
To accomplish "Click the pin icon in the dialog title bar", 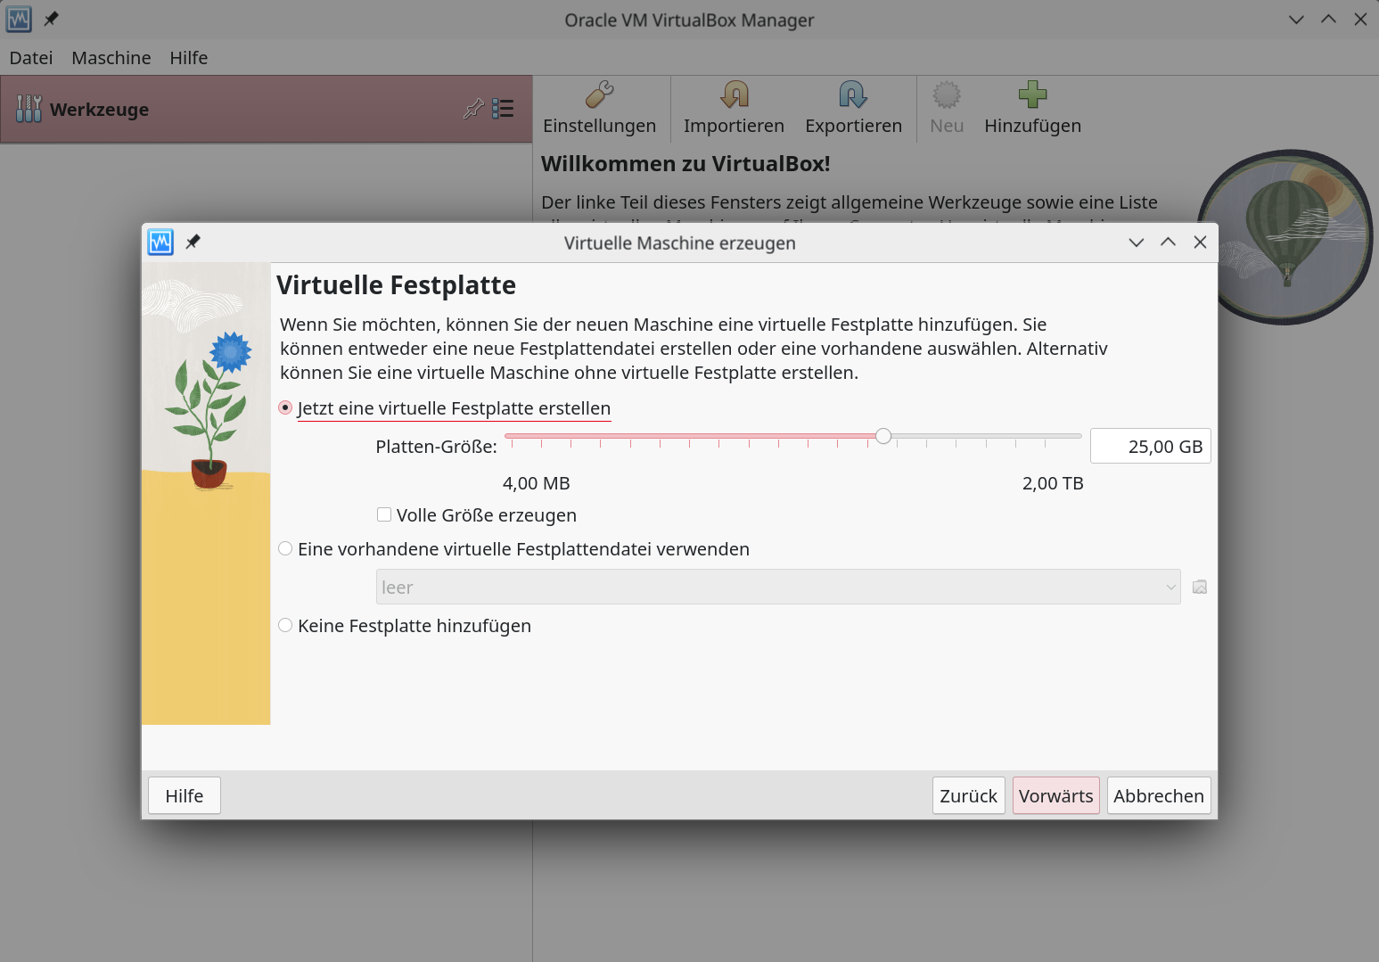I will click(x=193, y=242).
